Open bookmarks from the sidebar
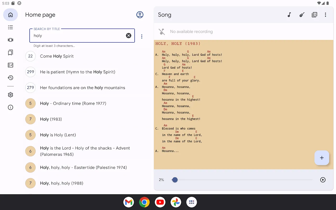This screenshot has width=336, height=210. coord(10,52)
